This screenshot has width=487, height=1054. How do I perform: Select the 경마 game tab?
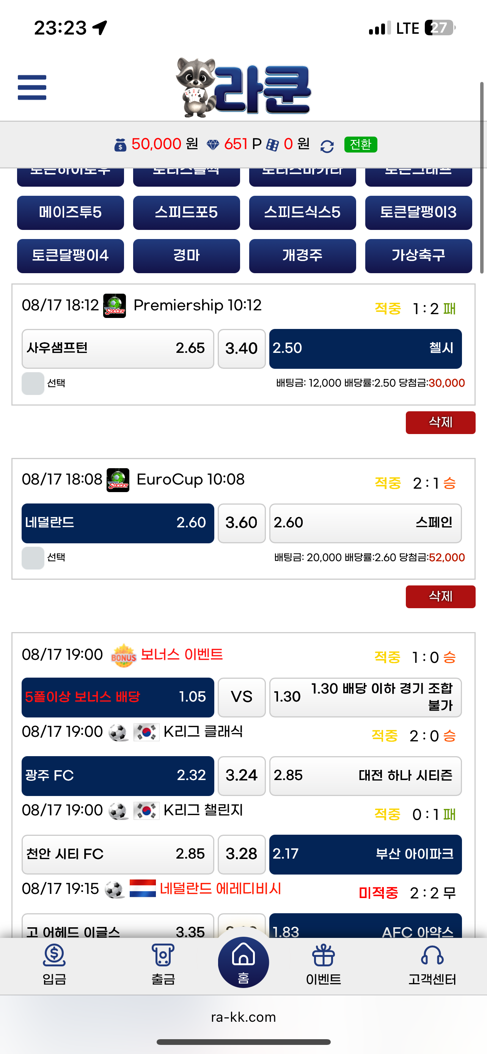(x=187, y=256)
